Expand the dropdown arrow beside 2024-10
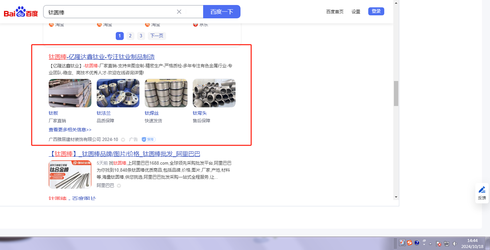This screenshot has width=490, height=250. pyautogui.click(x=123, y=140)
